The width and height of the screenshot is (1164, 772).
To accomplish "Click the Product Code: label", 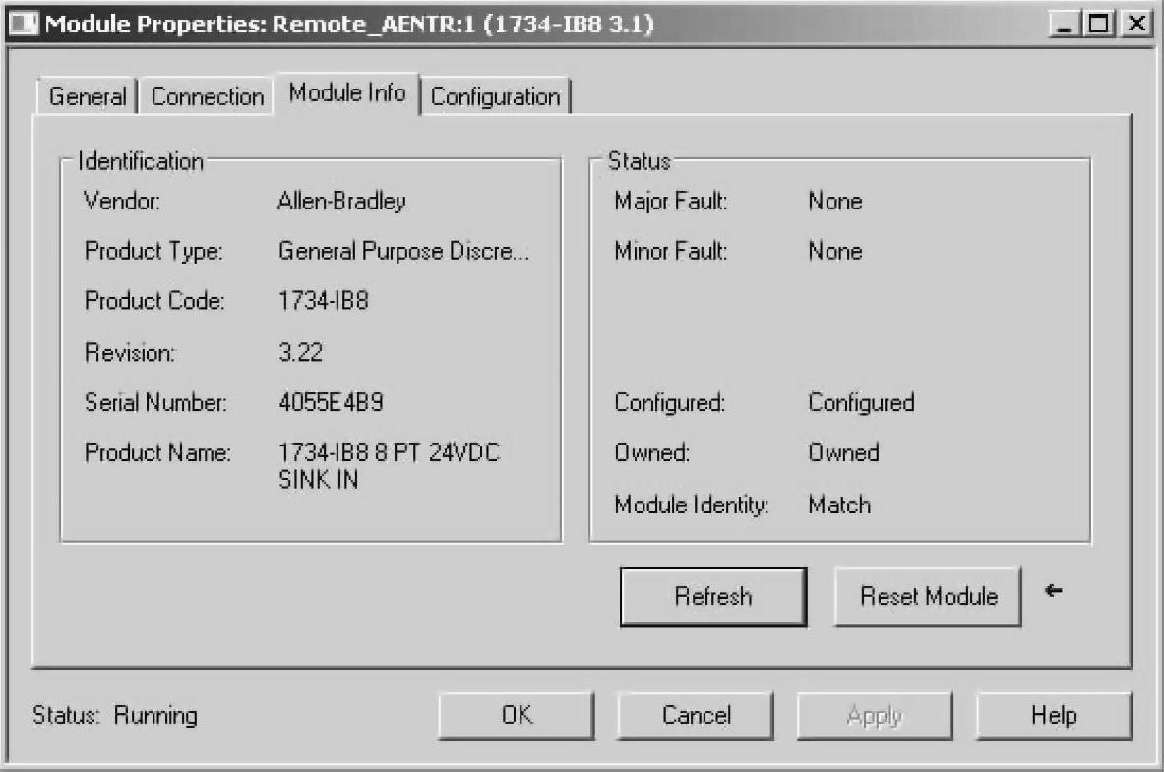I will [x=154, y=301].
